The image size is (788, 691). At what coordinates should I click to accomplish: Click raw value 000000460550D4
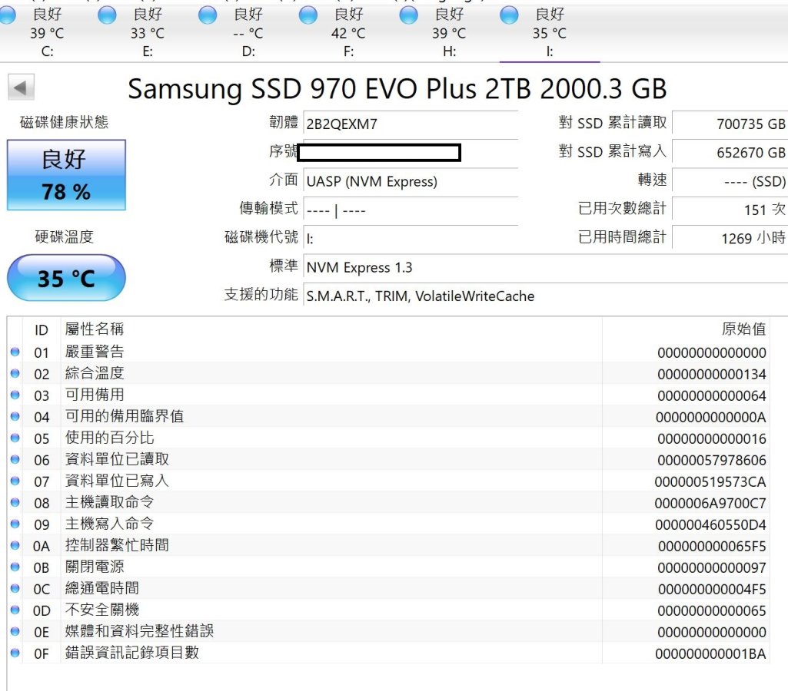coord(710,525)
